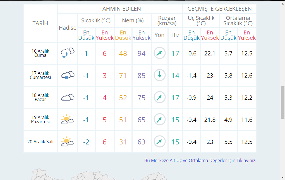Image resolution: width=285 pixels, height=180 pixels.
Task: Click the snow weather icon for 17 Aralık Cumartesi
Action: pos(68,75)
